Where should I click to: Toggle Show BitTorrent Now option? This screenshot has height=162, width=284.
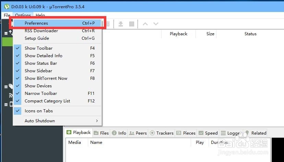[x=58, y=78]
